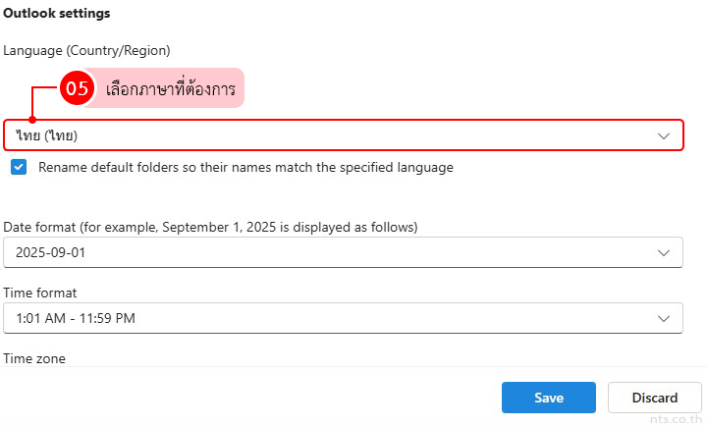Click the red connector dot on the language field
This screenshot has height=427, width=707.
(32, 120)
